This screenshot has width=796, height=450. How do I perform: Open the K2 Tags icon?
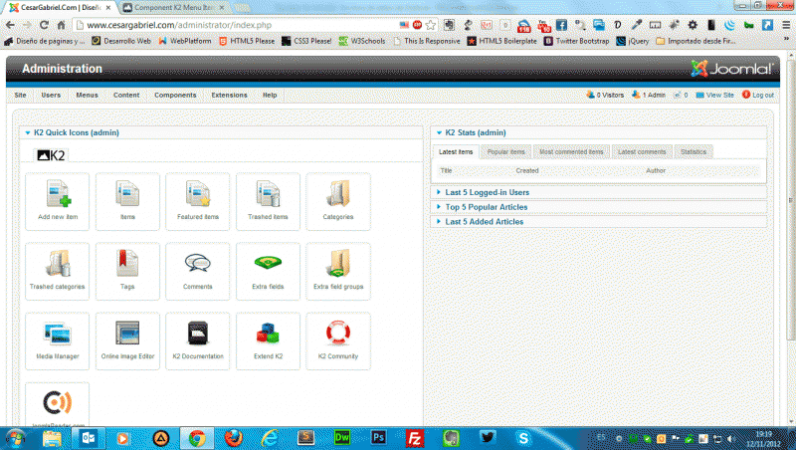click(x=127, y=271)
